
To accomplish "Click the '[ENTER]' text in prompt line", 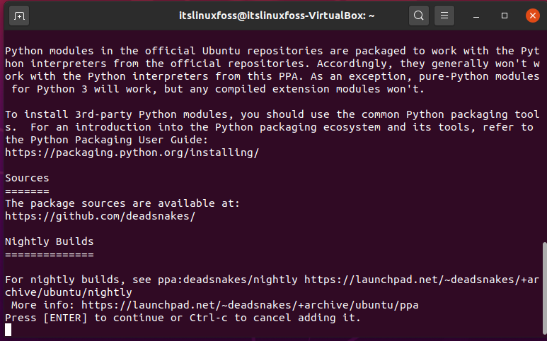I will tap(65, 318).
